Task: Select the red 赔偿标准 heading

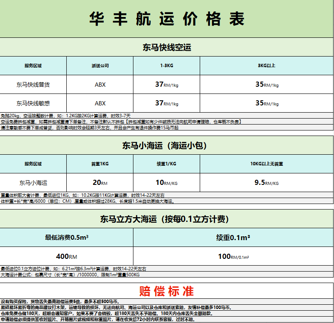Action: pos(167,291)
